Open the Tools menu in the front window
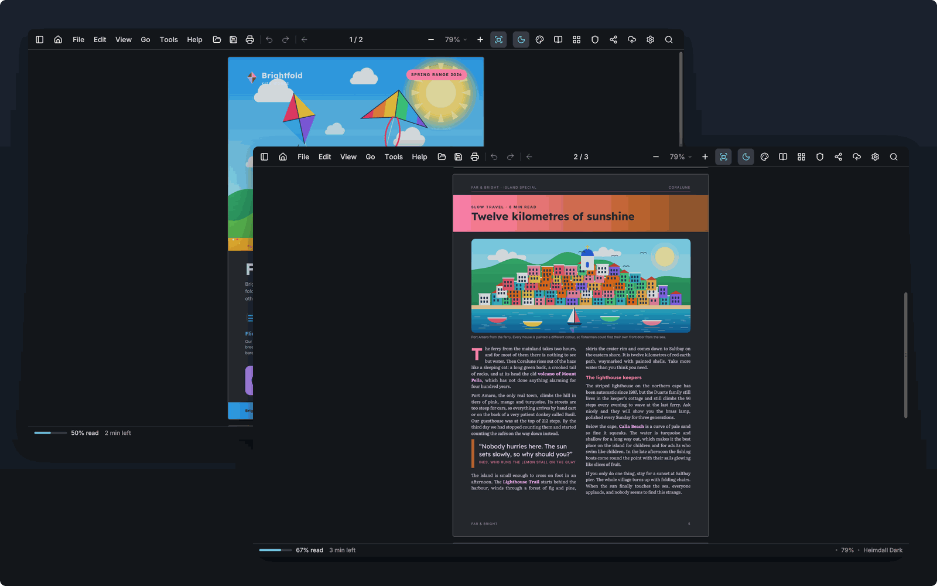937x586 pixels. pyautogui.click(x=394, y=157)
